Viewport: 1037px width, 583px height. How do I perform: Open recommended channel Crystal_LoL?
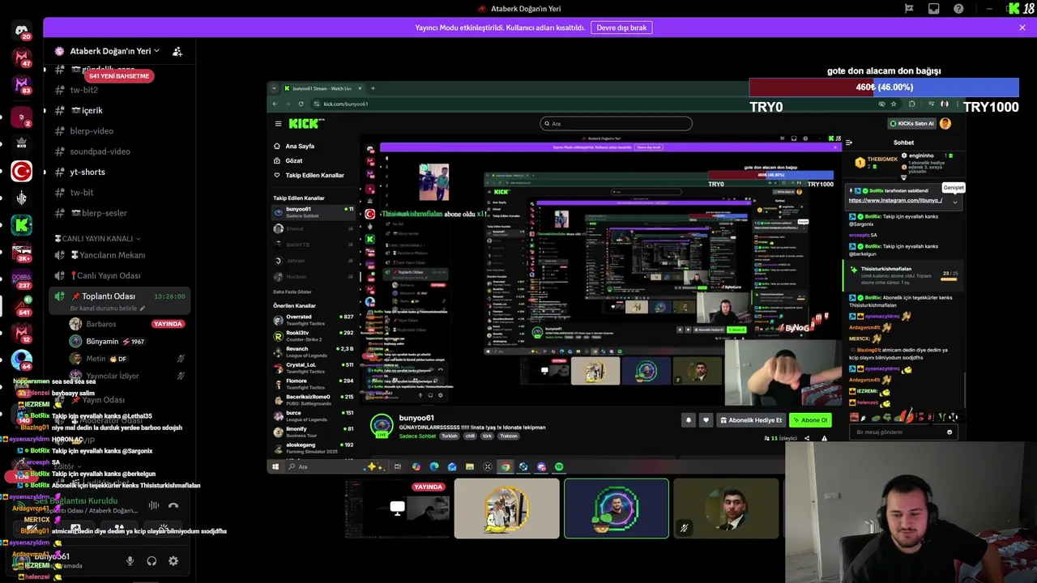[314, 368]
